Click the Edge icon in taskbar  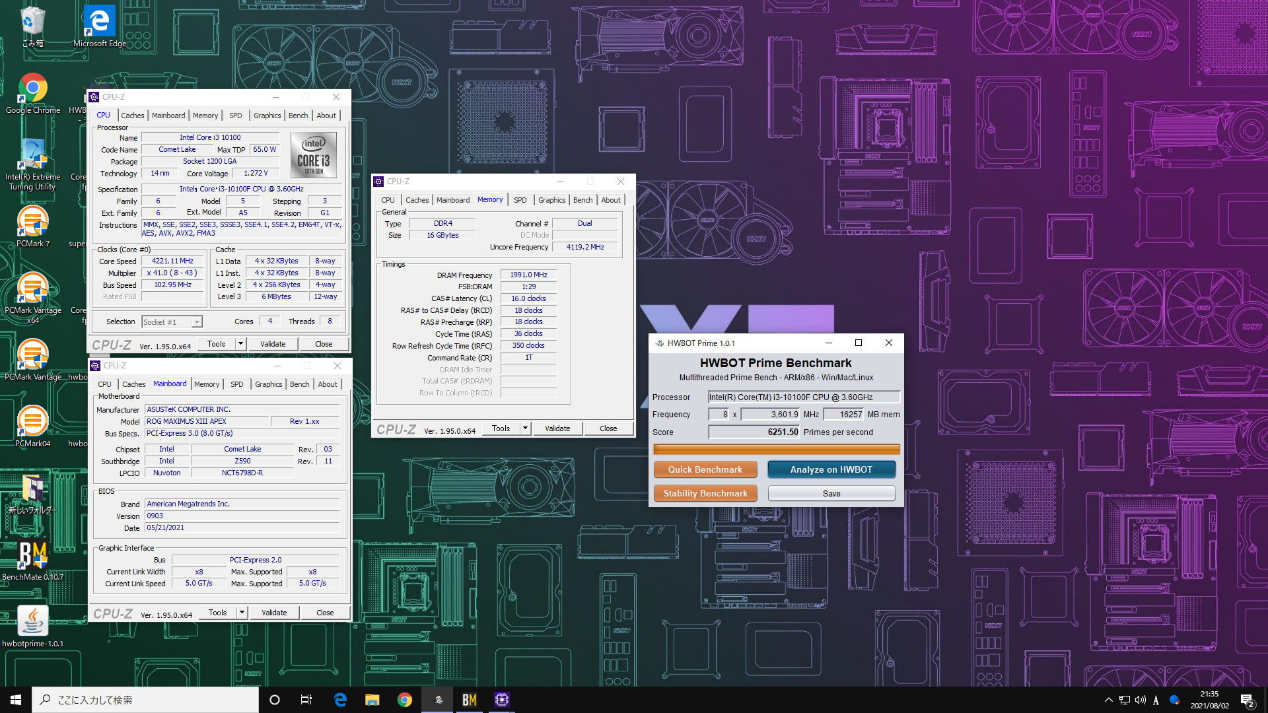[340, 700]
